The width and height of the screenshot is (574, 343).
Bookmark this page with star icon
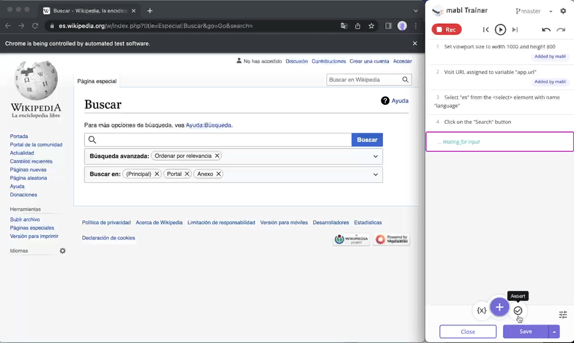(371, 26)
